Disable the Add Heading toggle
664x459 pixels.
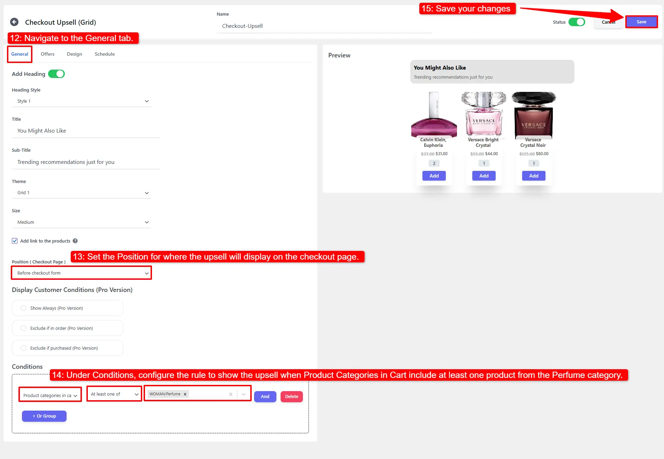(x=56, y=74)
